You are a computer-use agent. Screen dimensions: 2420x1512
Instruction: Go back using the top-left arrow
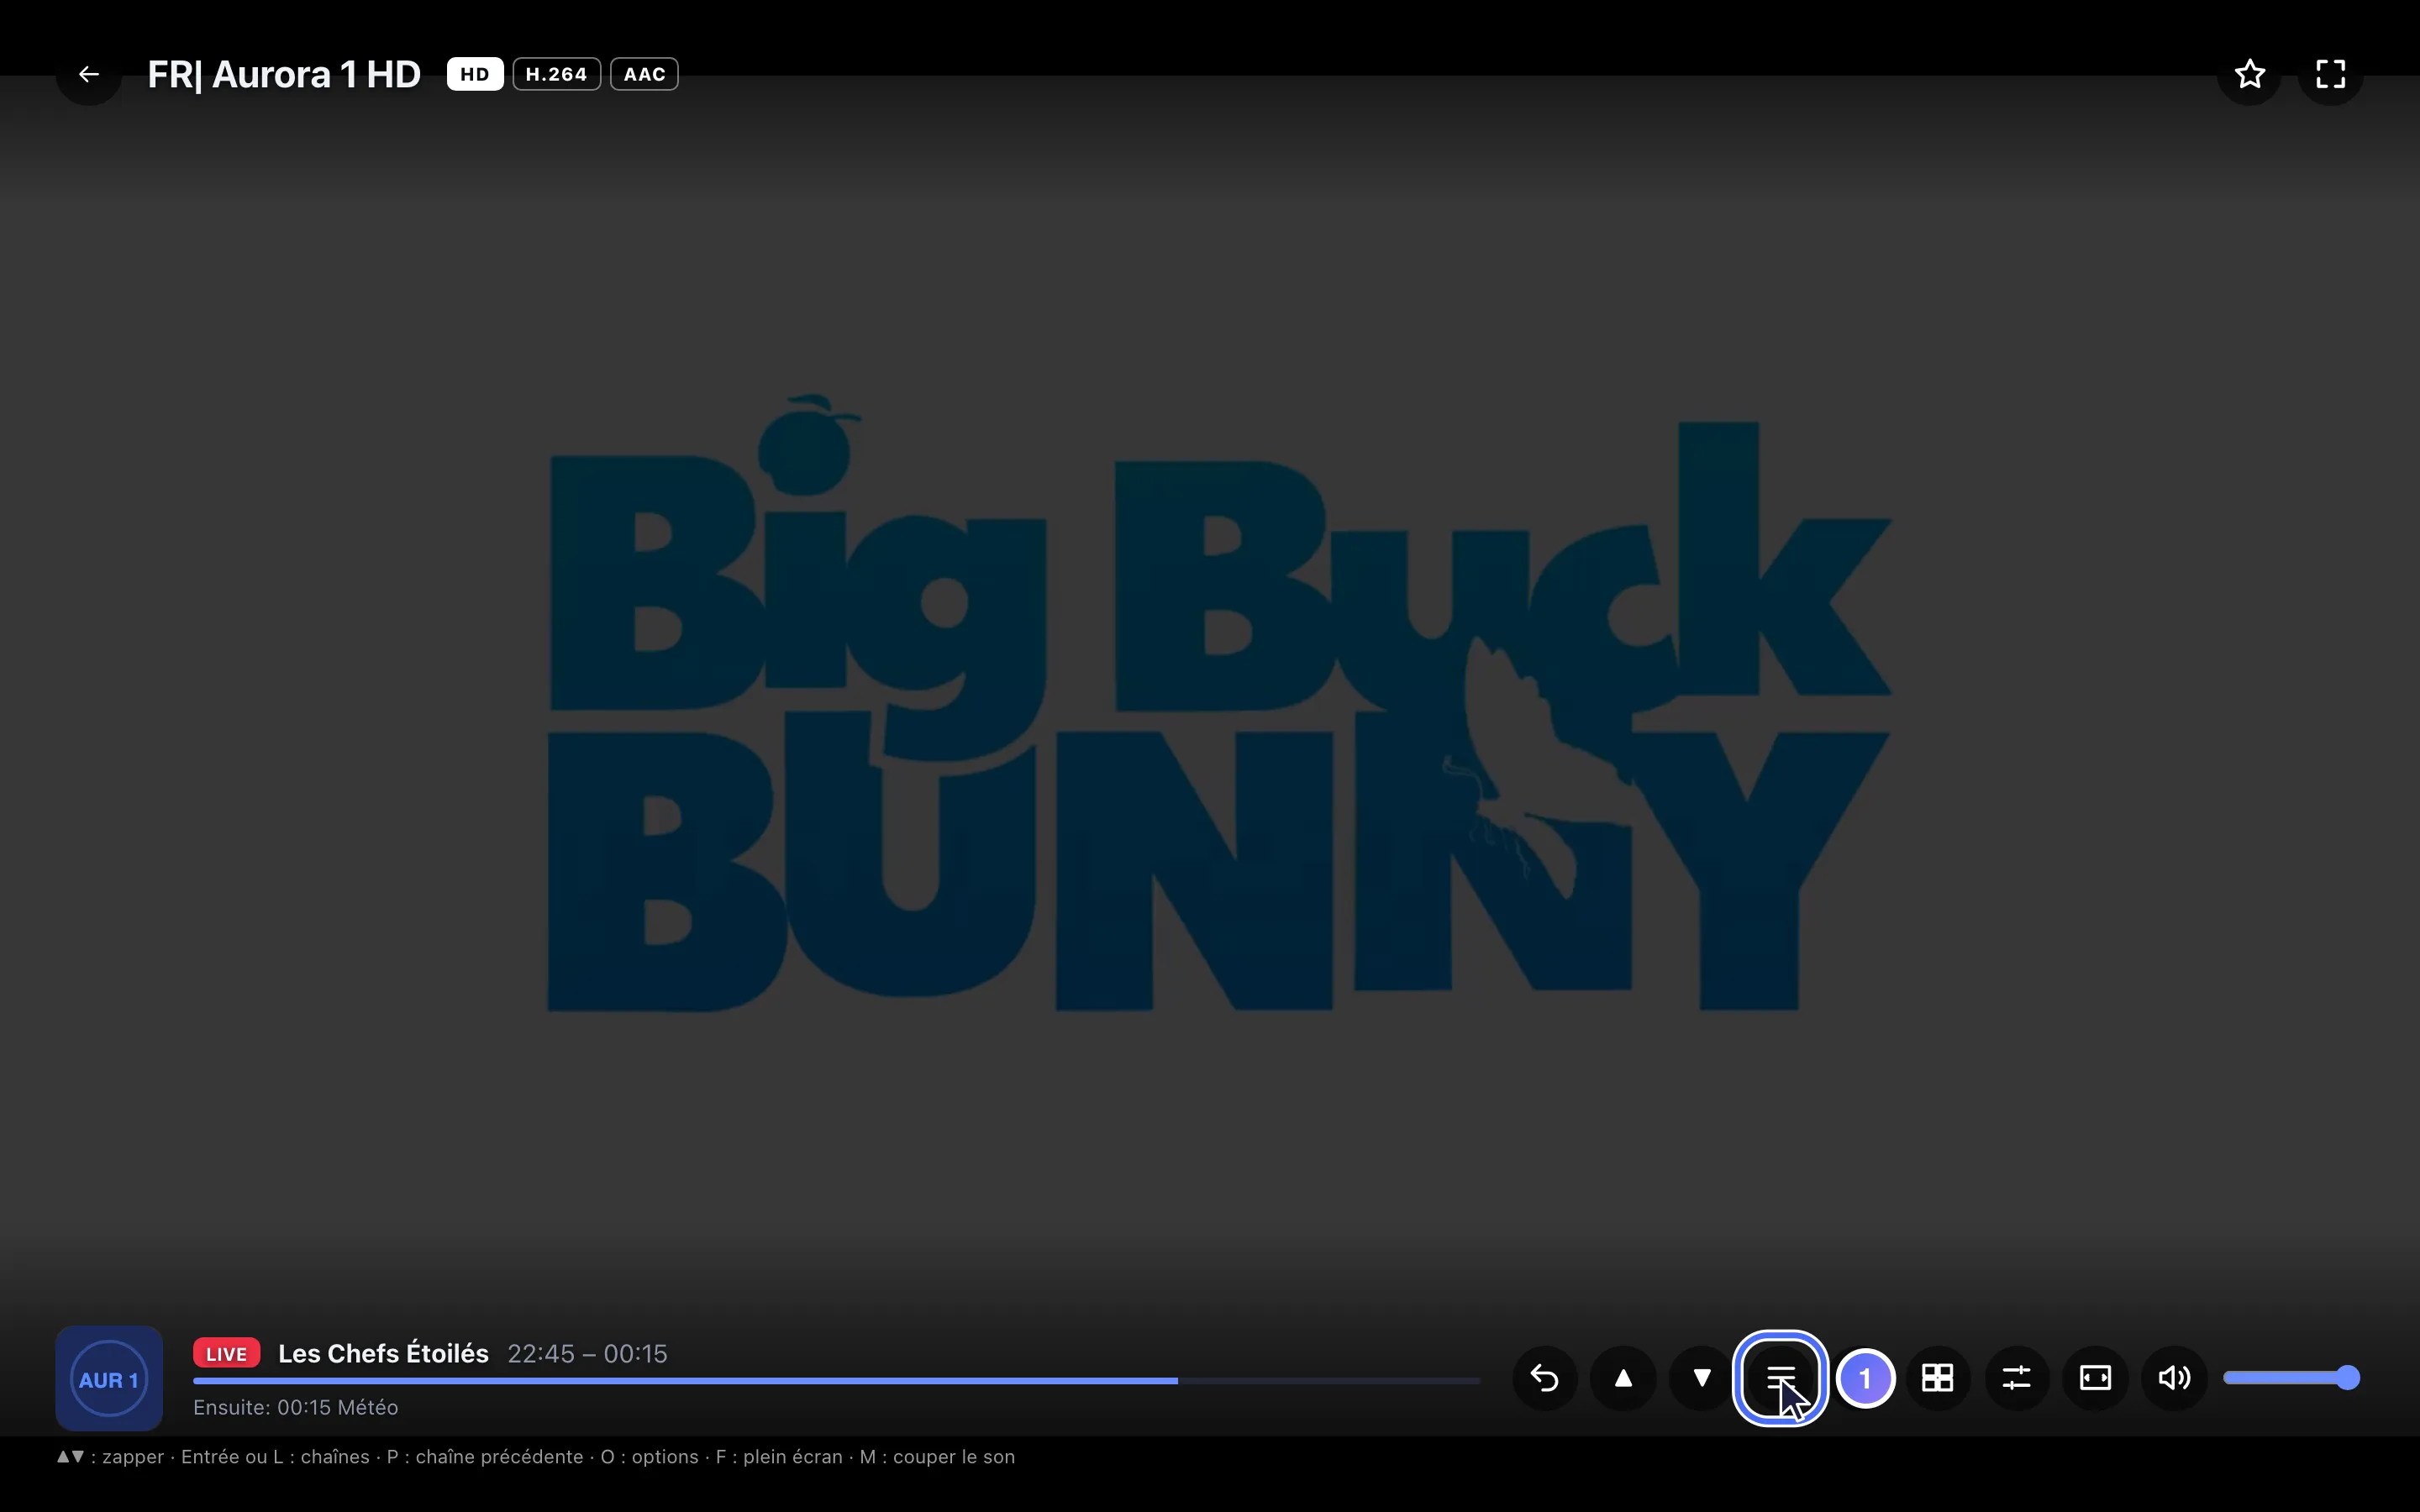pyautogui.click(x=89, y=74)
